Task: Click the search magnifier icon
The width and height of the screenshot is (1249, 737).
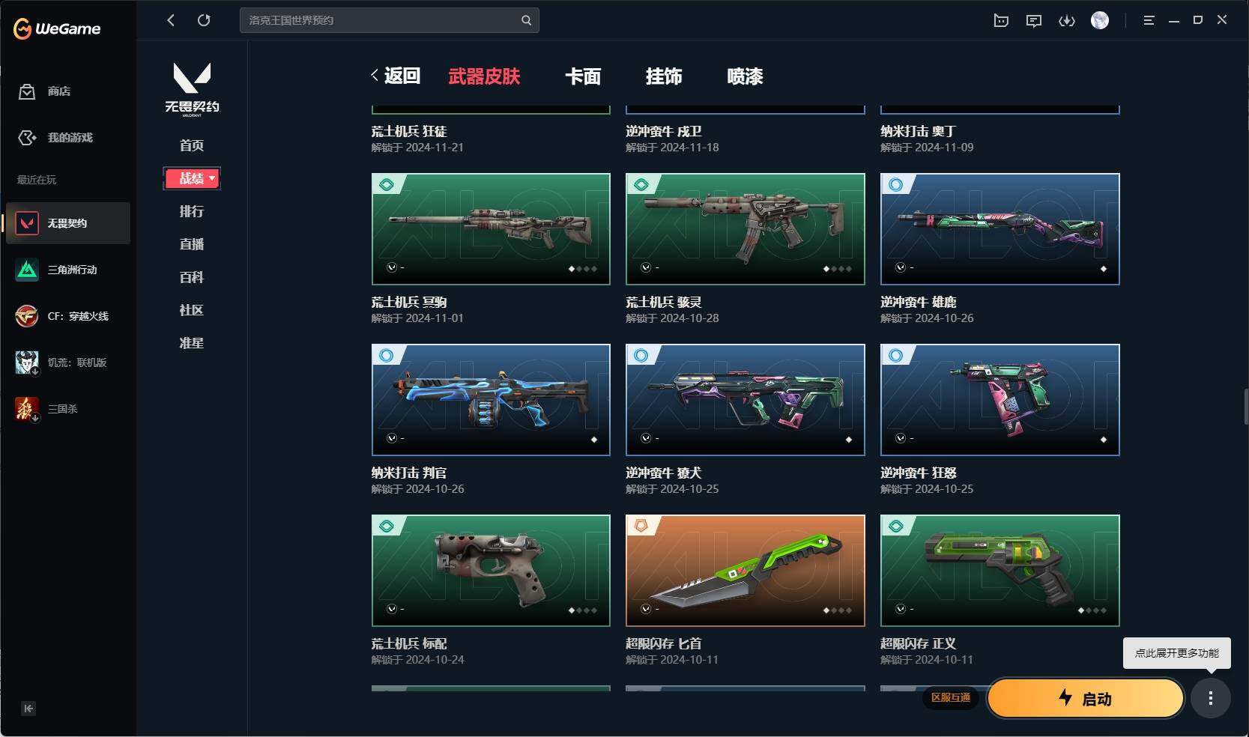Action: point(527,20)
